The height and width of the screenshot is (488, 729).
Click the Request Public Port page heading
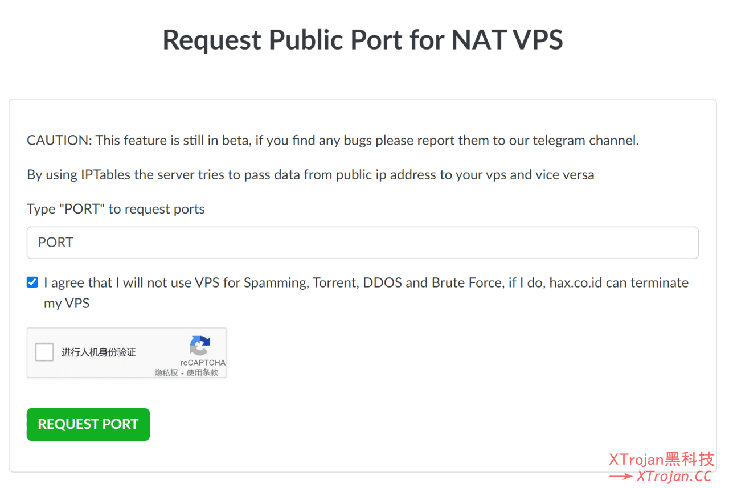click(363, 40)
